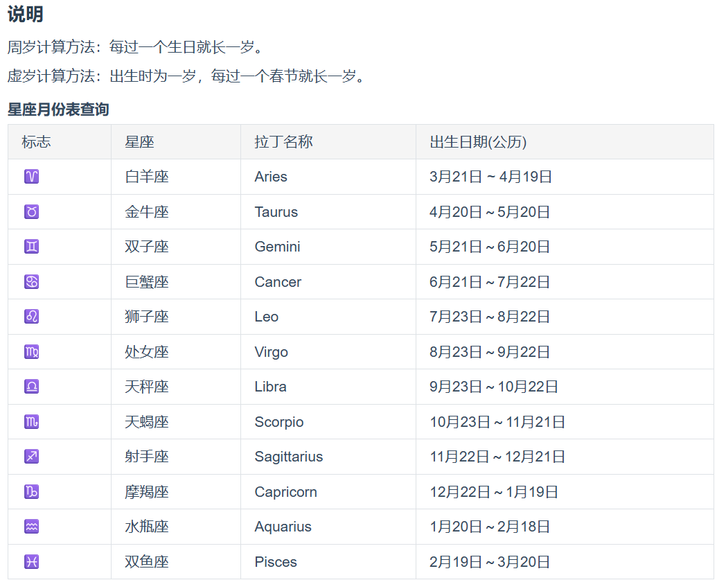717x580 pixels.
Task: Click the Capricorn zodiac symbol icon
Action: (31, 492)
